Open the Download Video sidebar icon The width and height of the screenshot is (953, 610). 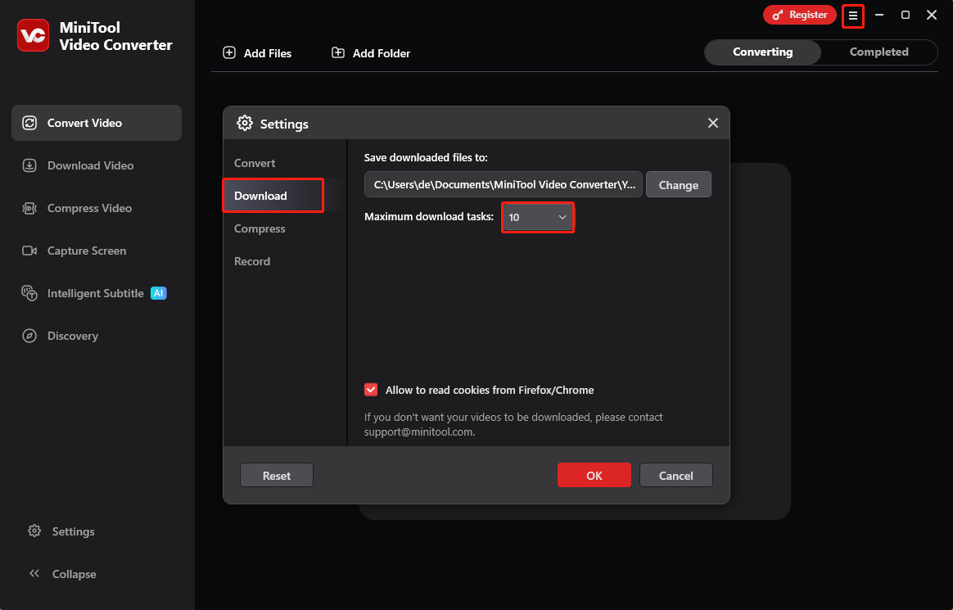29,165
